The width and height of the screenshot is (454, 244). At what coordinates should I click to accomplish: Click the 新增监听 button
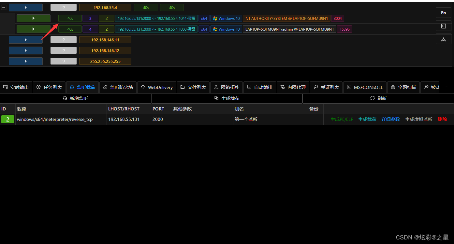pos(76,98)
